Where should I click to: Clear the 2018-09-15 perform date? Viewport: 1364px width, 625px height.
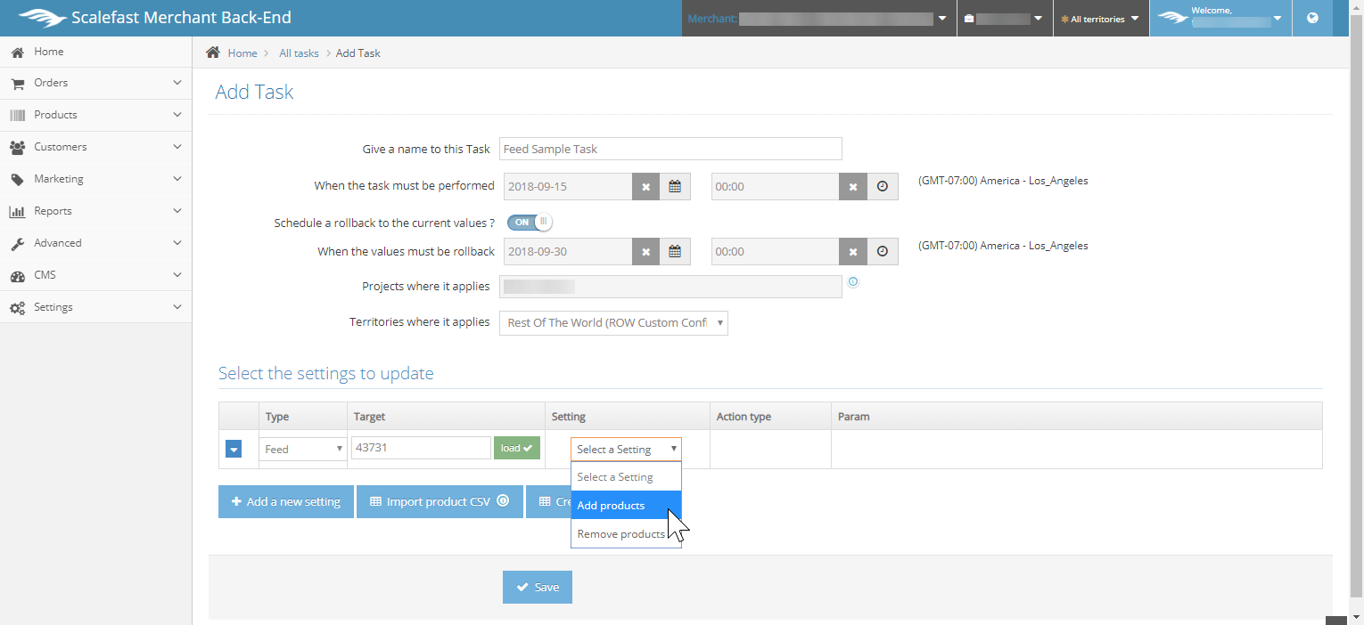645,187
